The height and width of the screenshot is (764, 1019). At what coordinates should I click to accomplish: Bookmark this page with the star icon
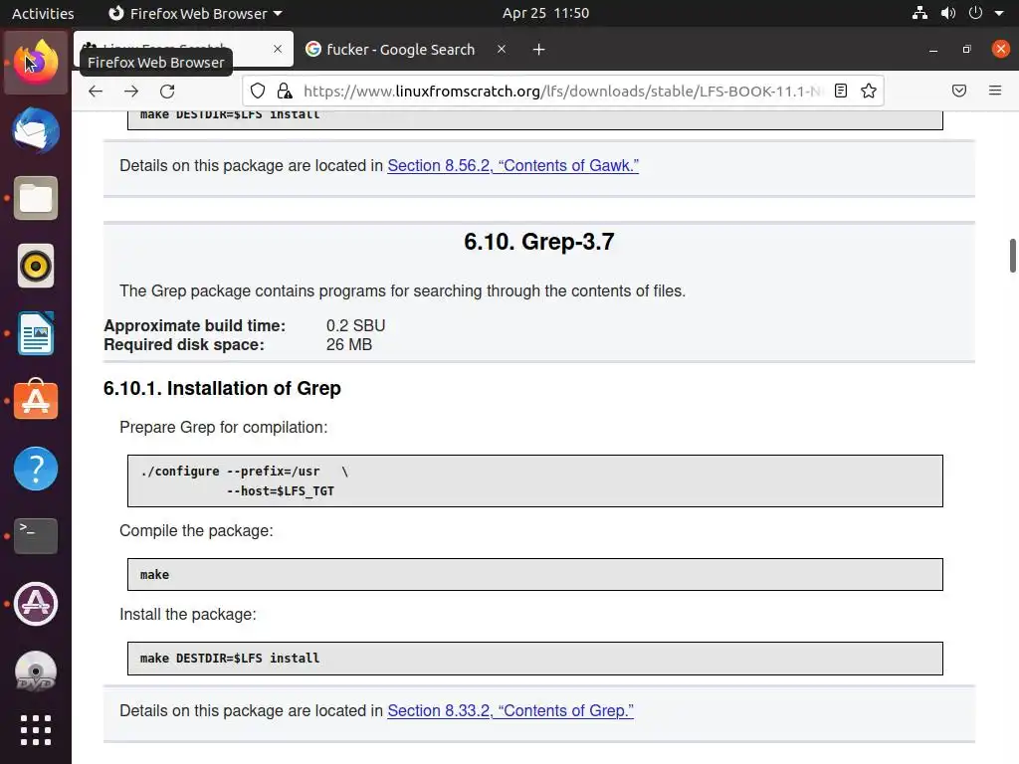tap(869, 91)
